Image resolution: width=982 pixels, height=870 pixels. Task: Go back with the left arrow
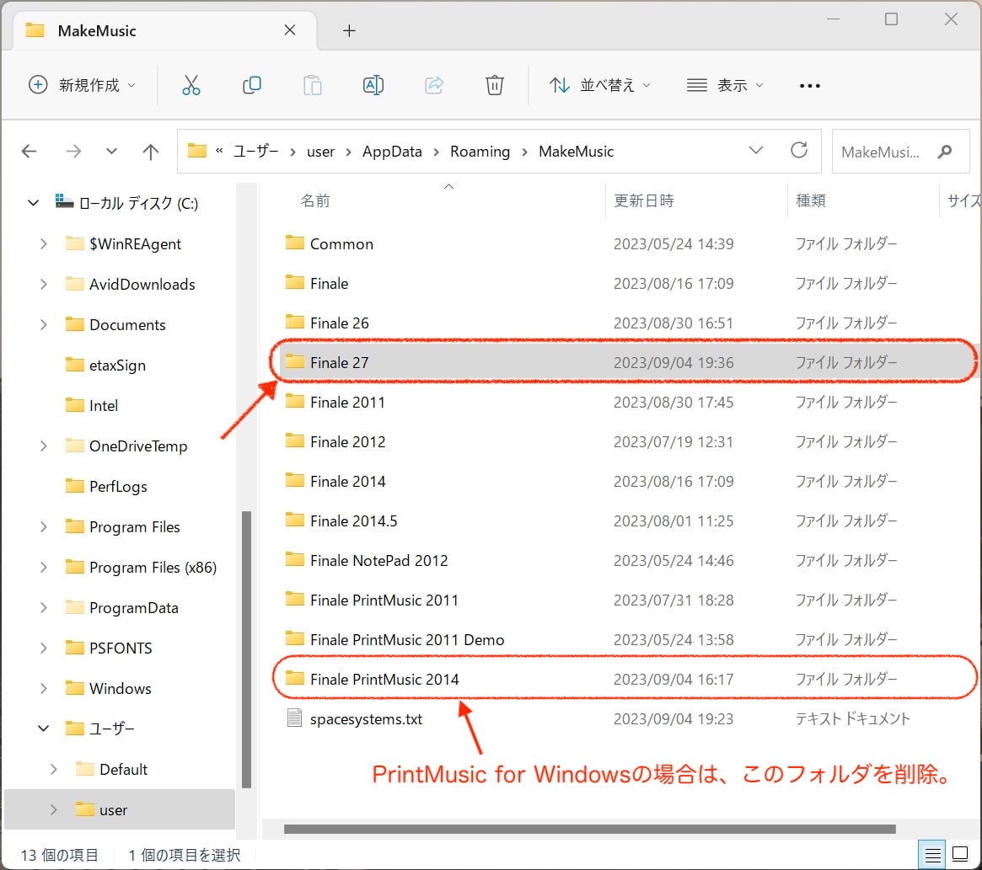tap(30, 152)
